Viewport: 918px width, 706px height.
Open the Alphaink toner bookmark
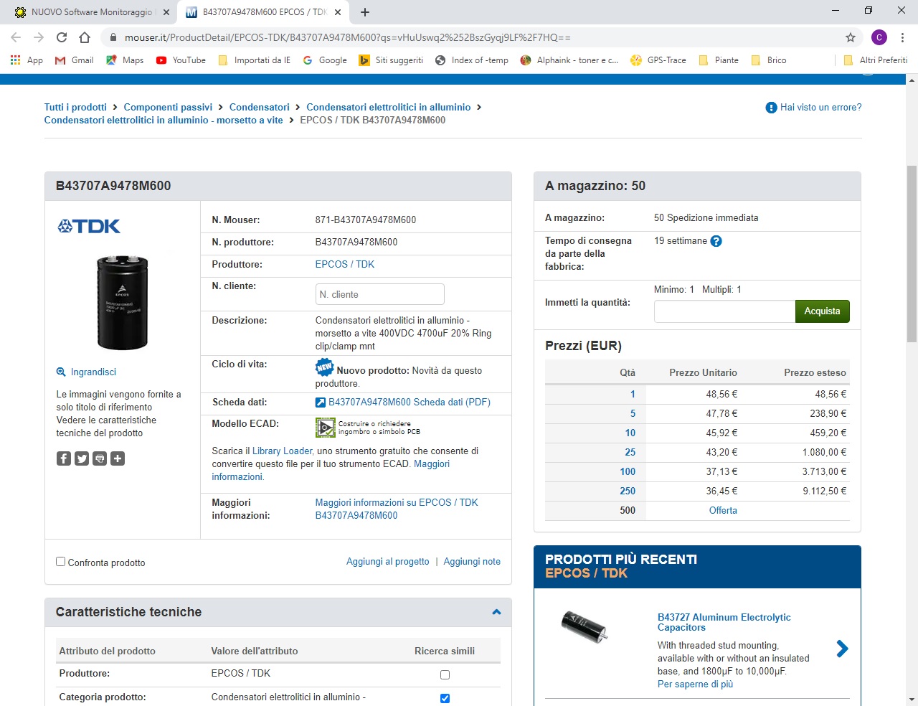(569, 60)
